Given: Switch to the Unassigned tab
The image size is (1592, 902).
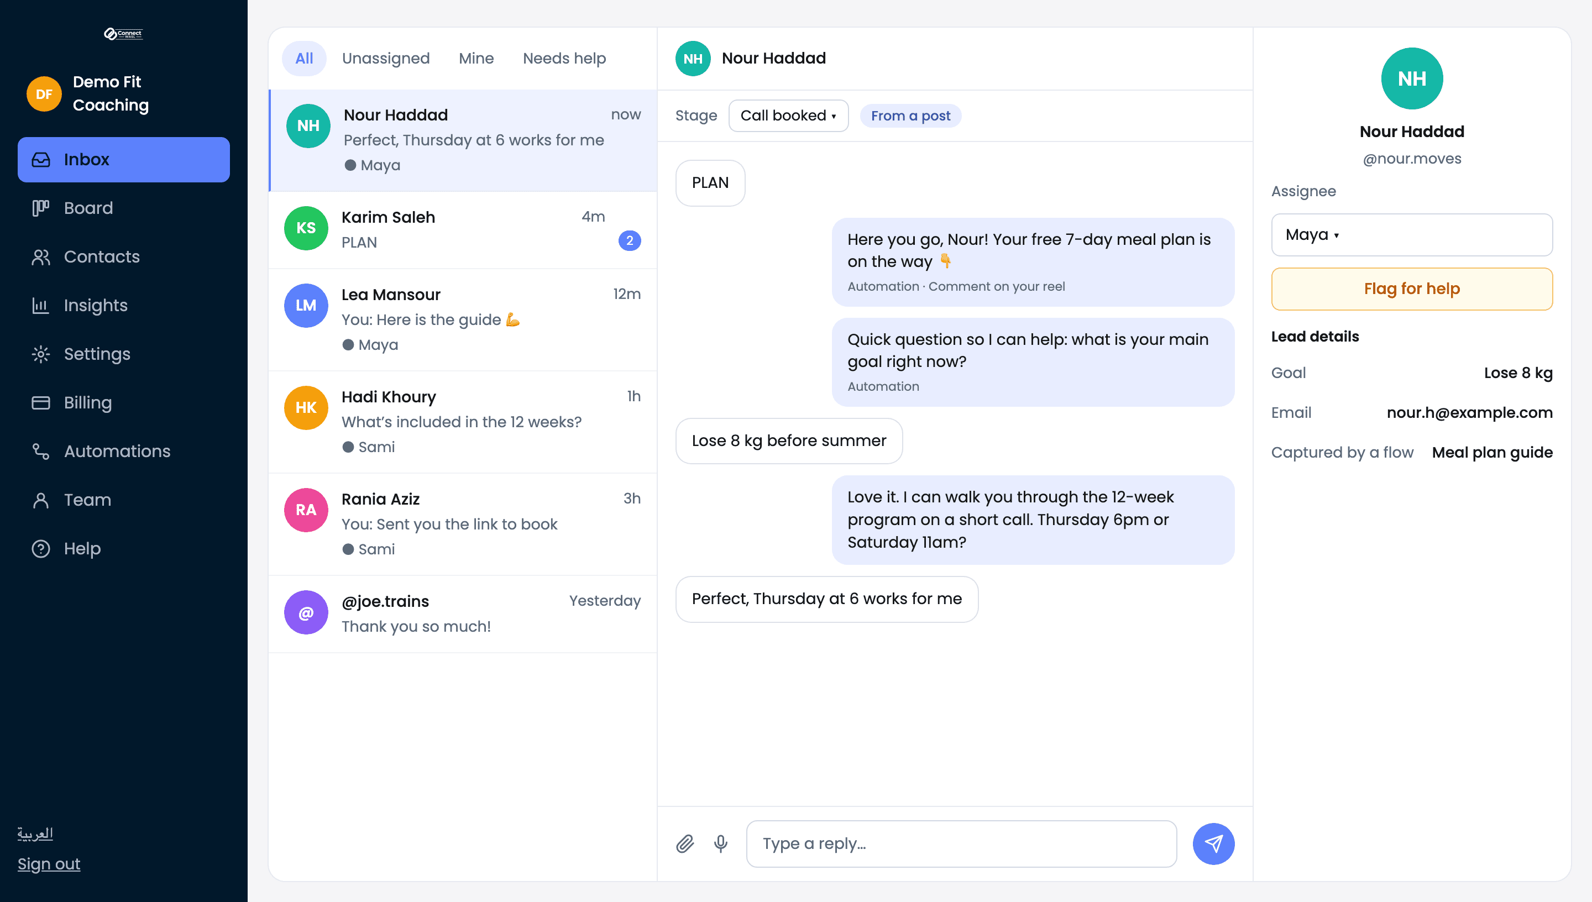Looking at the screenshot, I should pos(385,58).
